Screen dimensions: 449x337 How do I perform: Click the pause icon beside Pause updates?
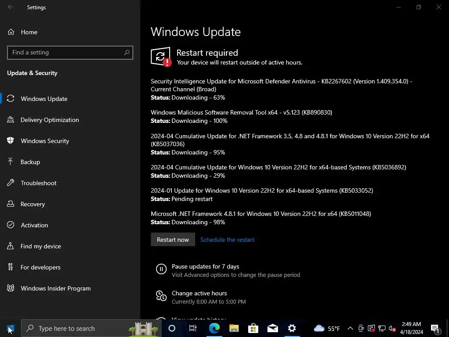pyautogui.click(x=161, y=269)
